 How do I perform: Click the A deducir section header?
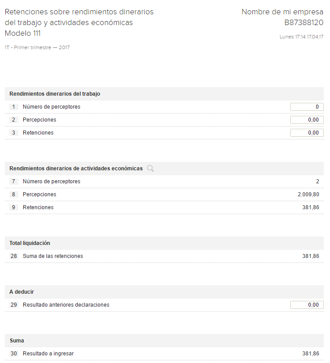[x=22, y=292]
